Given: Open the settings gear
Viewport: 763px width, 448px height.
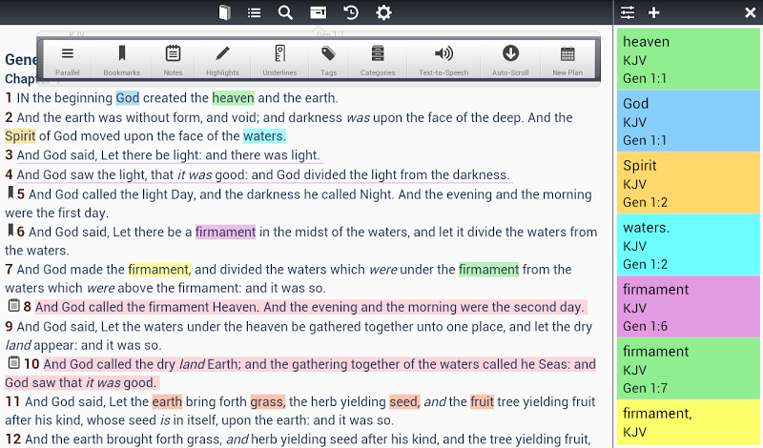Looking at the screenshot, I should point(383,12).
